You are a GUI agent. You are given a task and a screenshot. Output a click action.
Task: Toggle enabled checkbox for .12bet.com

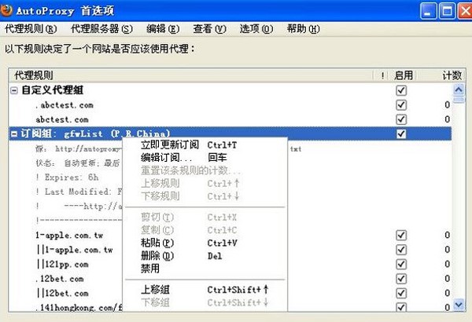(401, 279)
